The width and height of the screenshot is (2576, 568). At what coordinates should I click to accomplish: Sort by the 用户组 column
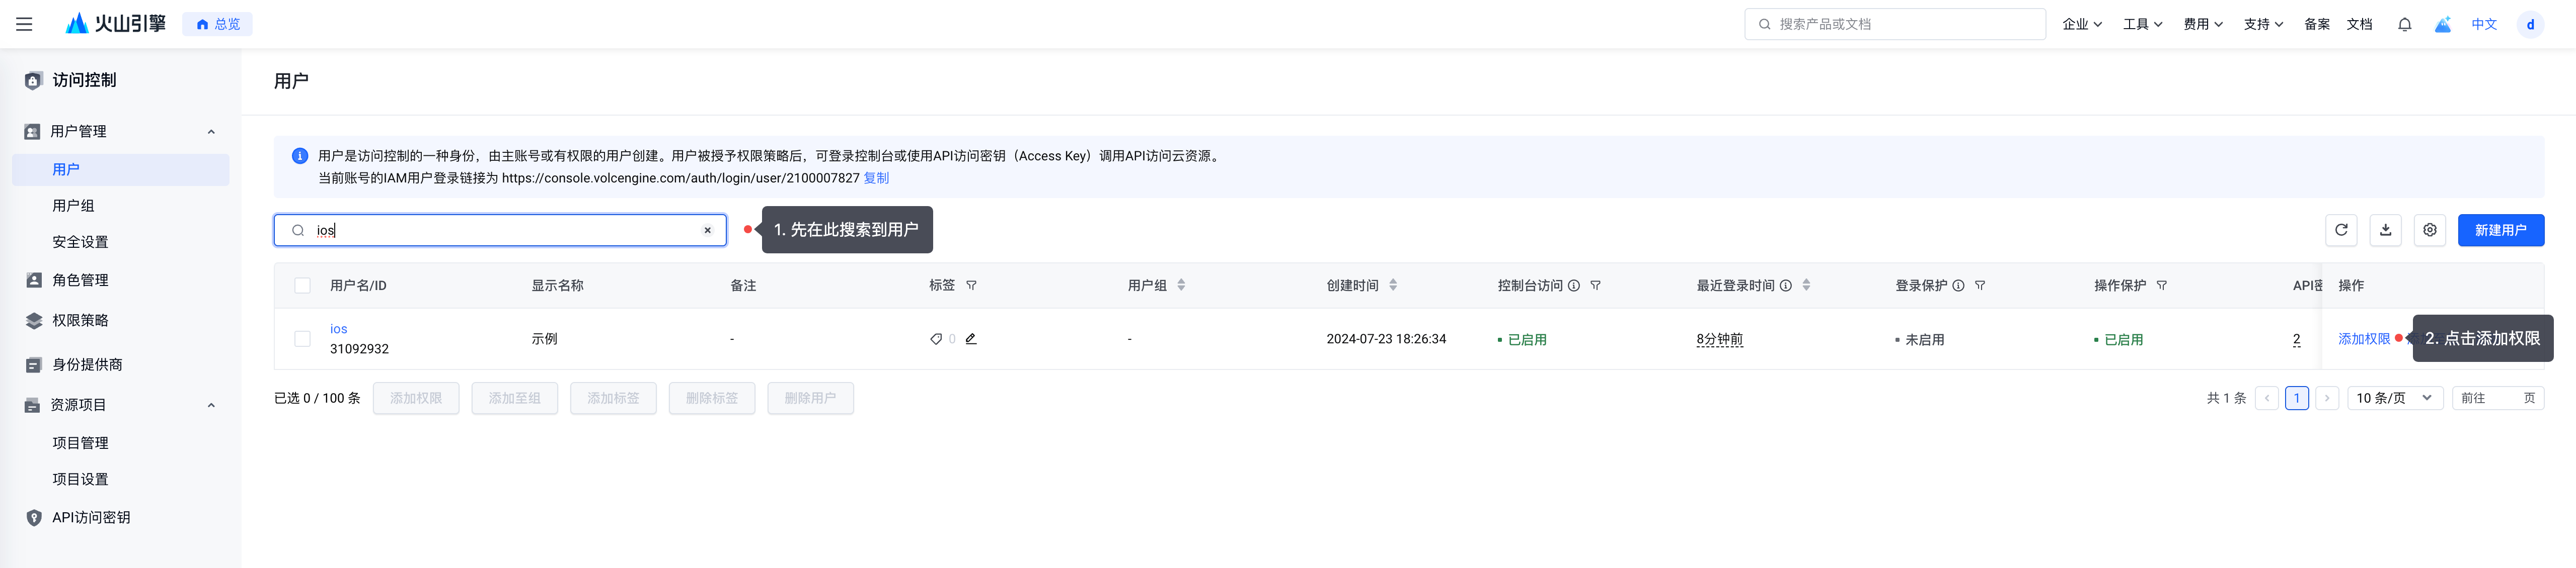[x=1181, y=286]
